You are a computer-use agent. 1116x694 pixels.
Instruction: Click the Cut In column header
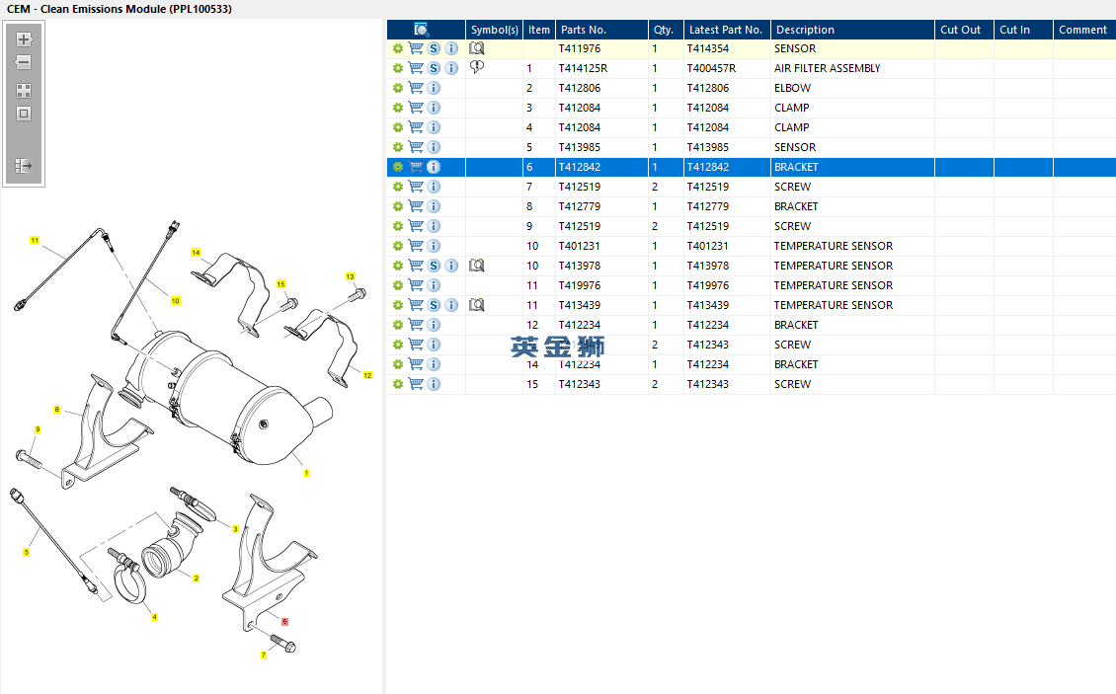(1023, 30)
